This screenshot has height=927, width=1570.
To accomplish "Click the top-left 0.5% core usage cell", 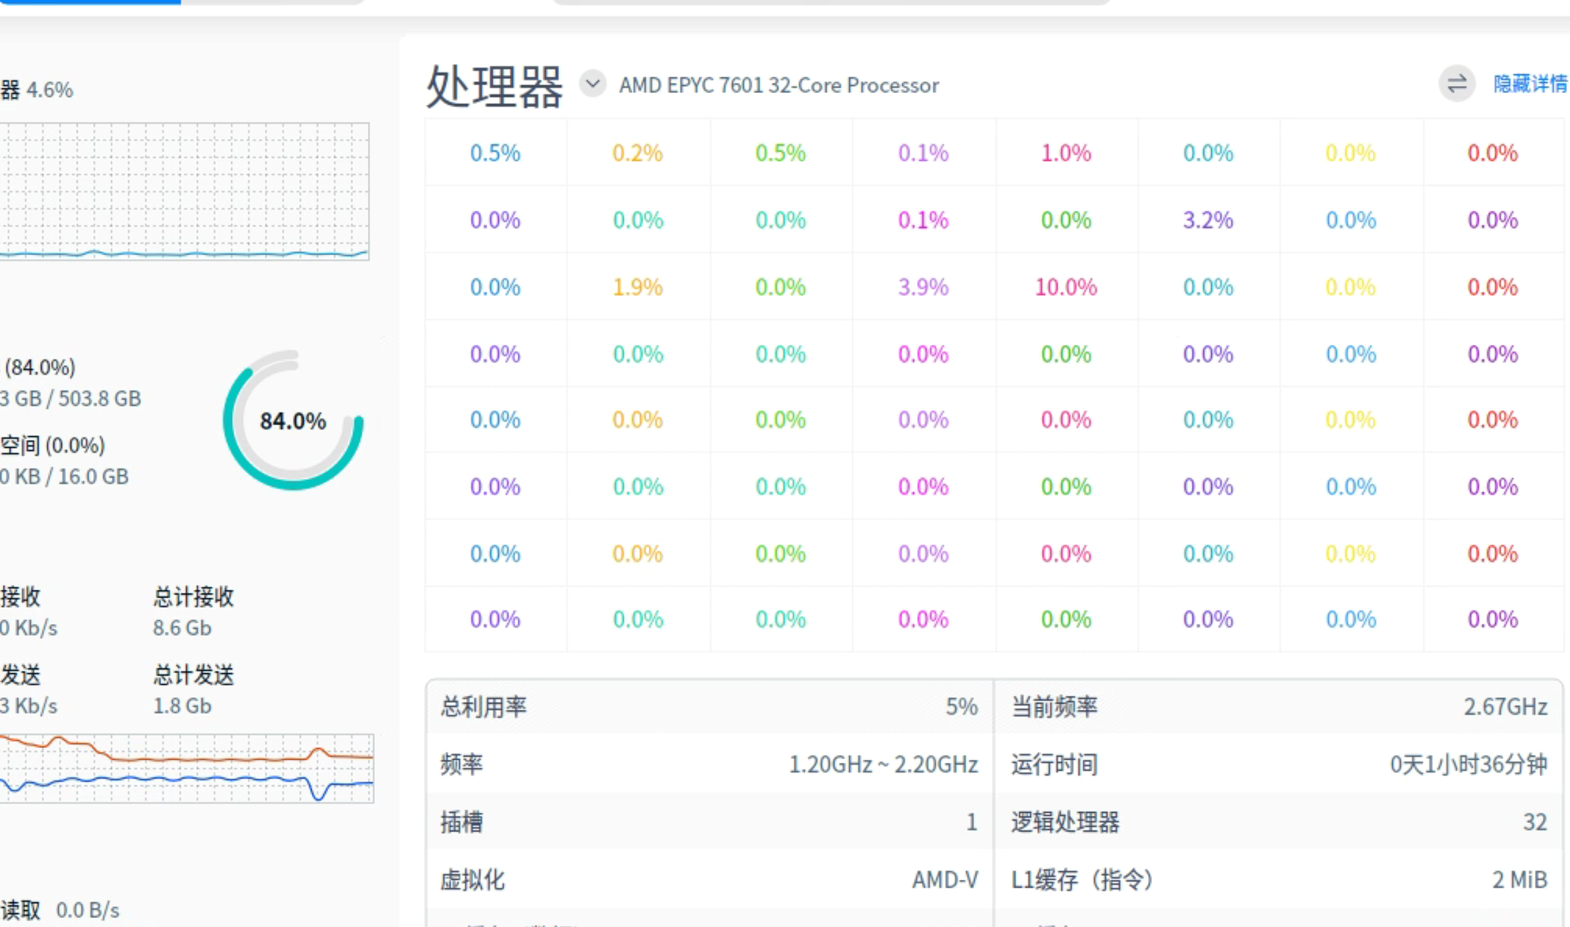I will click(494, 153).
